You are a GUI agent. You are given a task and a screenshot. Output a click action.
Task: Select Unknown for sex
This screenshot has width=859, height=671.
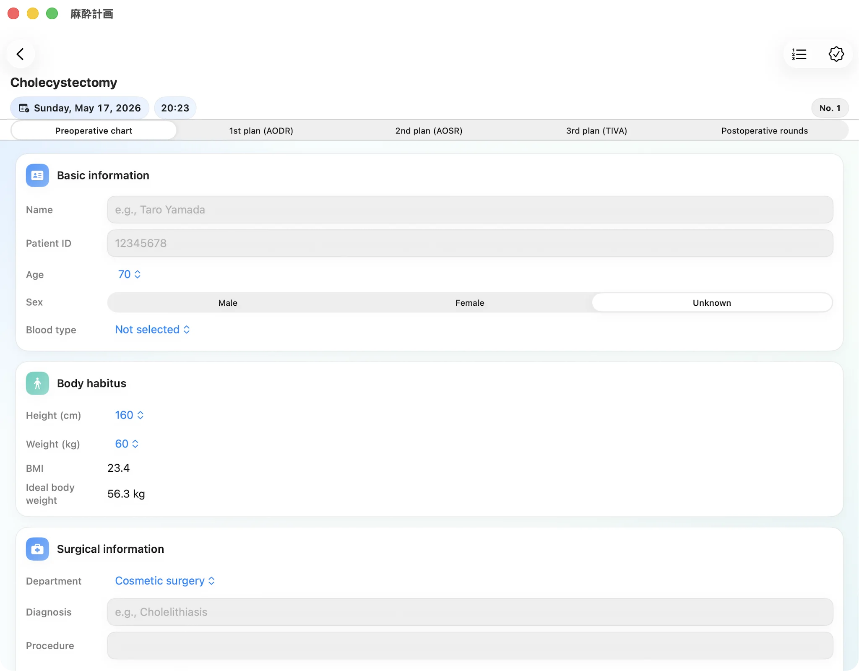[712, 303]
